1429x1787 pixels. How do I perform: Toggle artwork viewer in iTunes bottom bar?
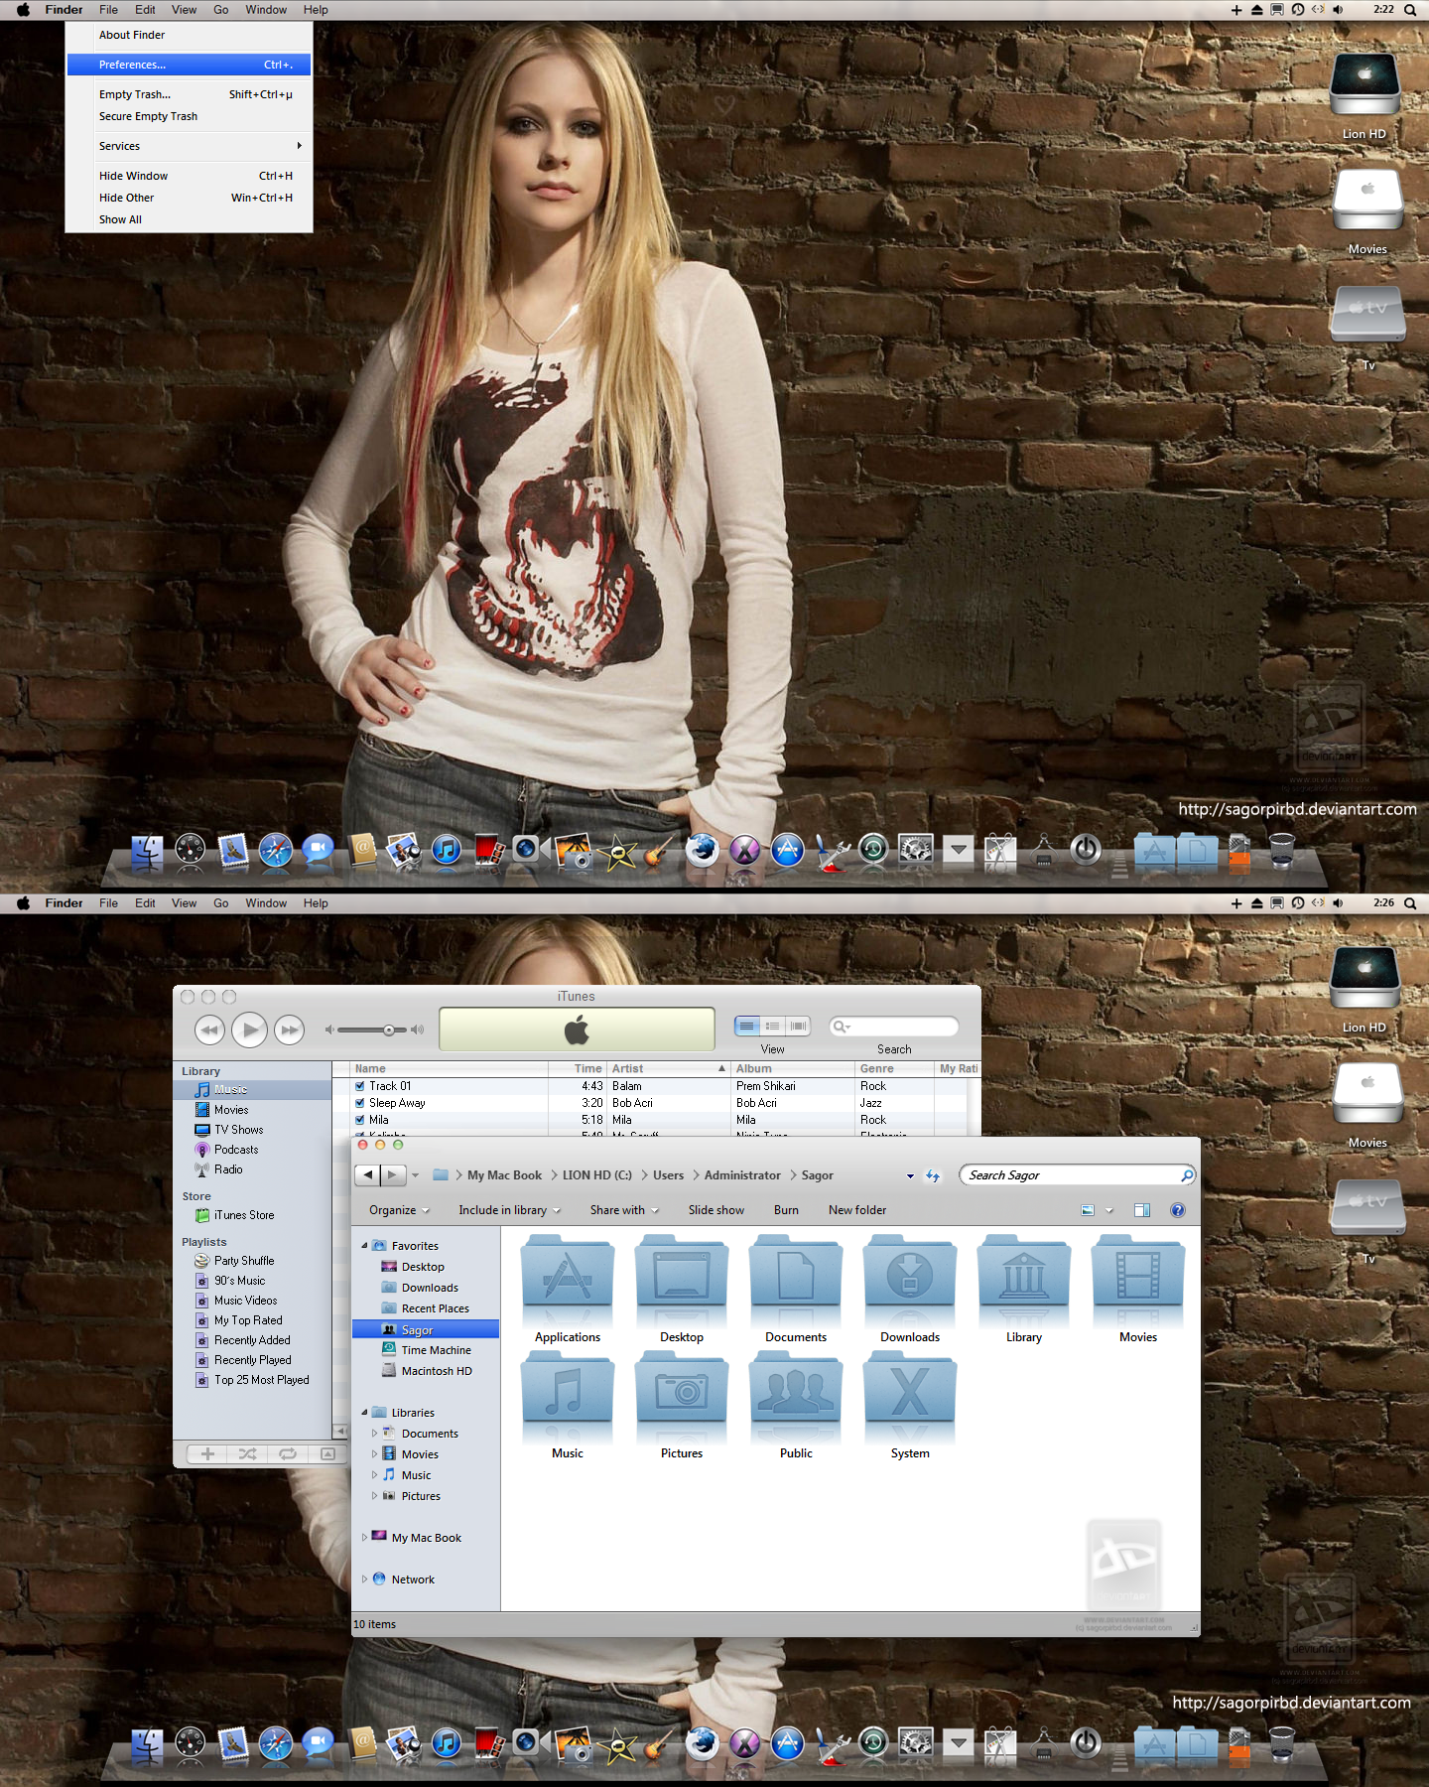click(x=327, y=1454)
